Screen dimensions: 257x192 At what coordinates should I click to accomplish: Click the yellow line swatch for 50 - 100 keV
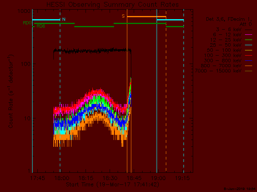point(249,50)
